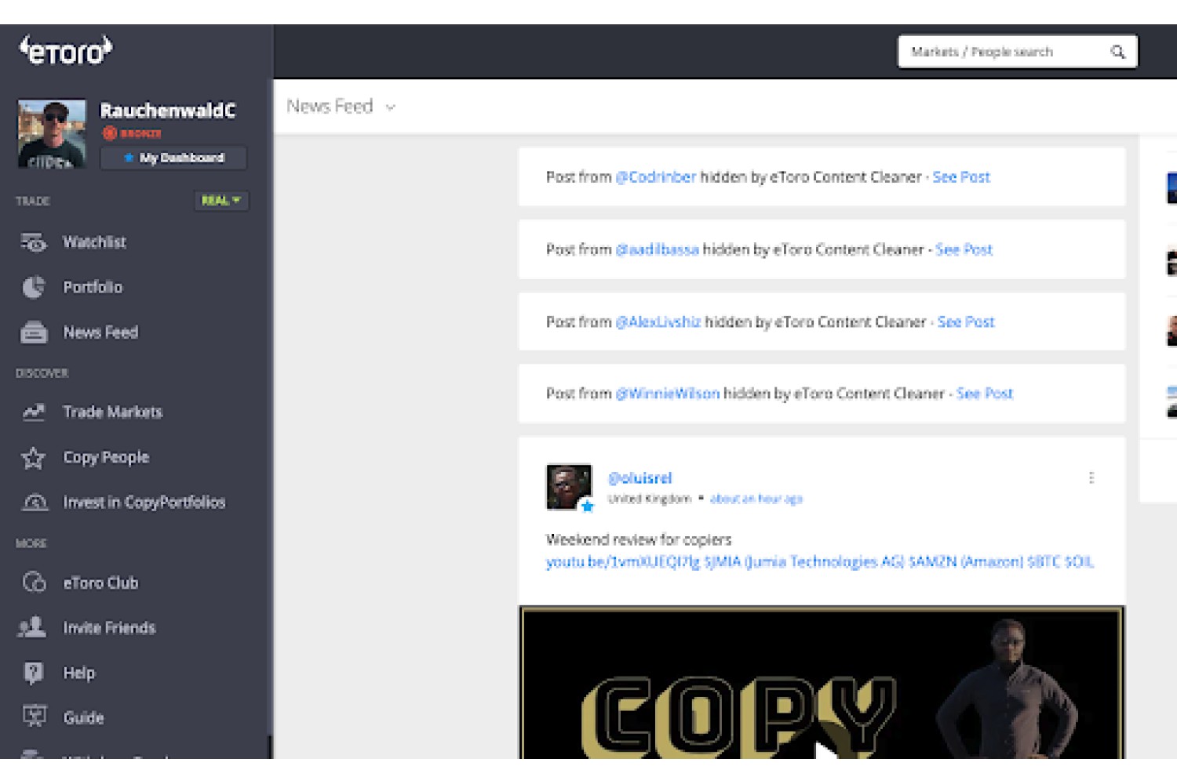Image resolution: width=1177 pixels, height=784 pixels.
Task: Go to News Feed in sidebar
Action: tap(100, 332)
